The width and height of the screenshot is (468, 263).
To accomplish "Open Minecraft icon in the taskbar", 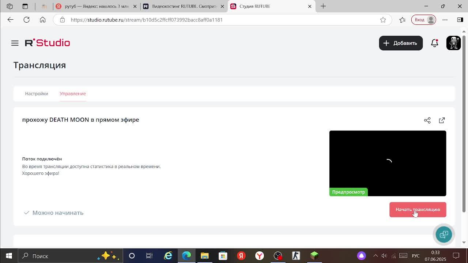I will point(314,256).
